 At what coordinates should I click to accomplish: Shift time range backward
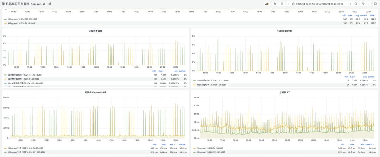pos(289,4)
